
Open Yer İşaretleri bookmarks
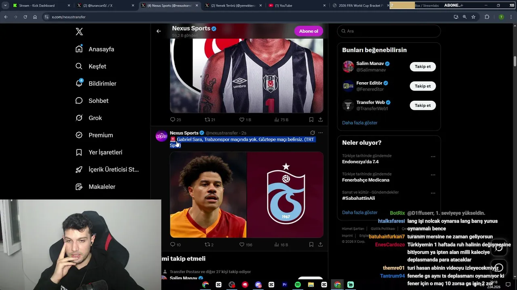coord(99,152)
